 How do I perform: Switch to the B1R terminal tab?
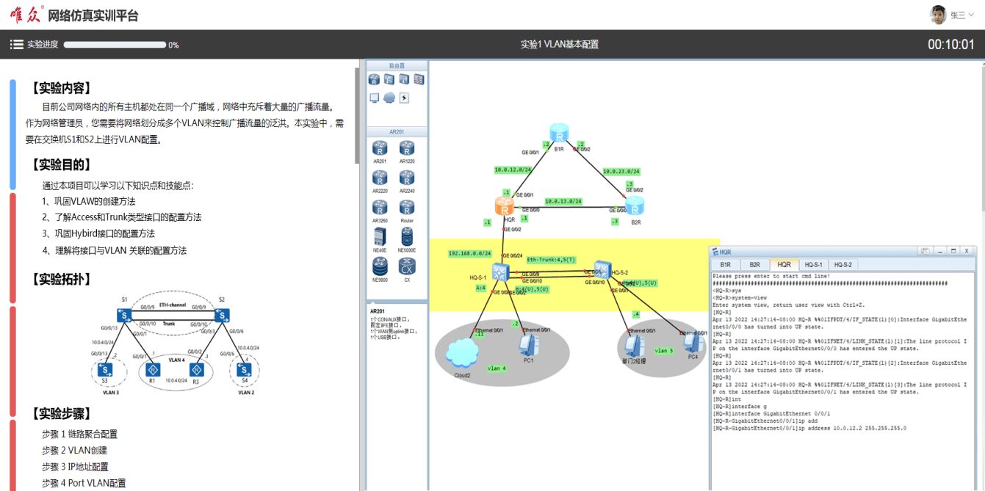pyautogui.click(x=725, y=264)
